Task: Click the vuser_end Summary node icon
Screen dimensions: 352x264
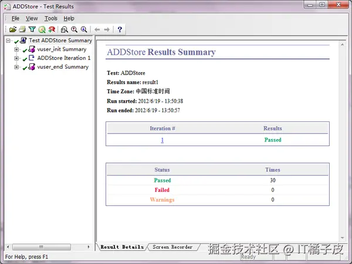Action: pos(32,67)
